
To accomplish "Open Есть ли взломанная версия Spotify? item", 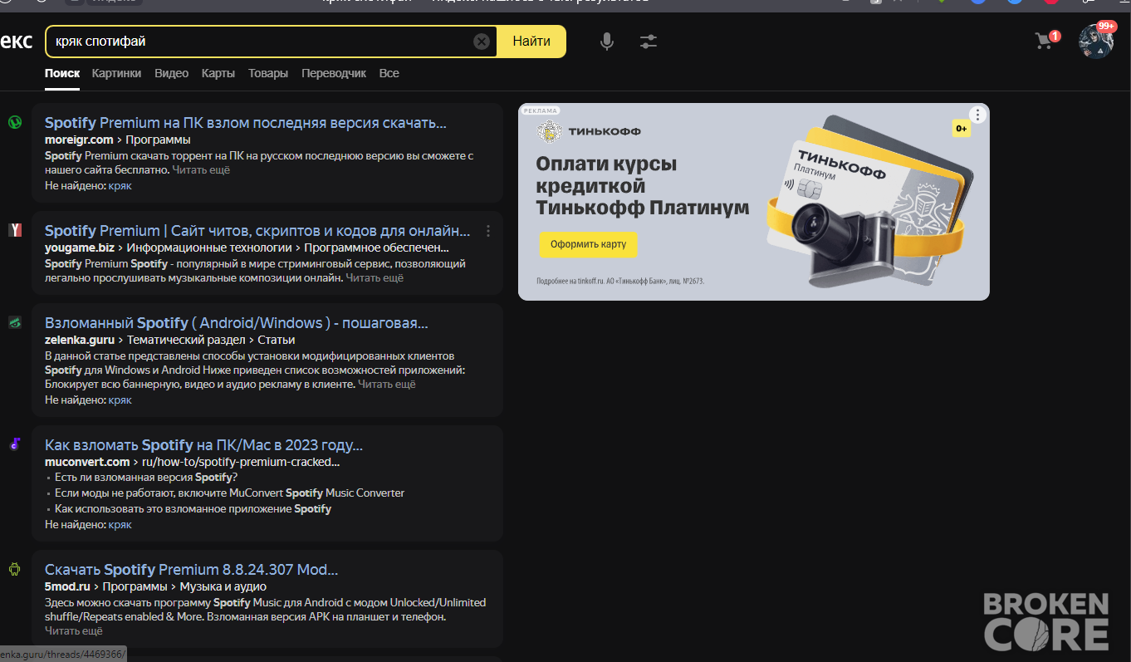I will click(146, 477).
